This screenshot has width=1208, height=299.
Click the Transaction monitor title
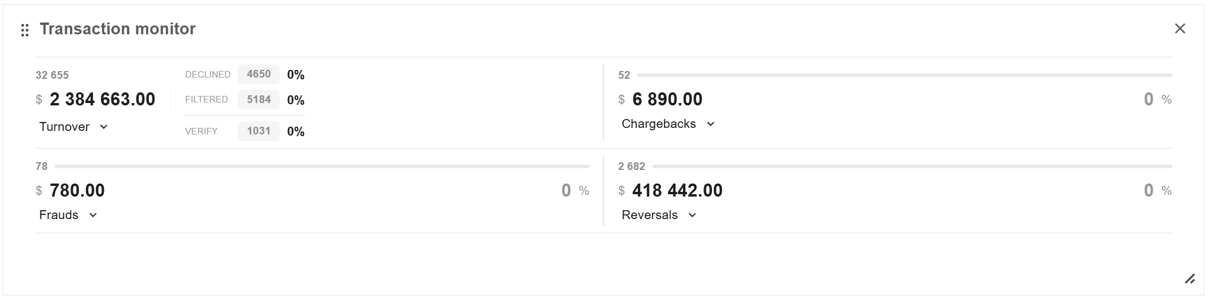[x=117, y=29]
